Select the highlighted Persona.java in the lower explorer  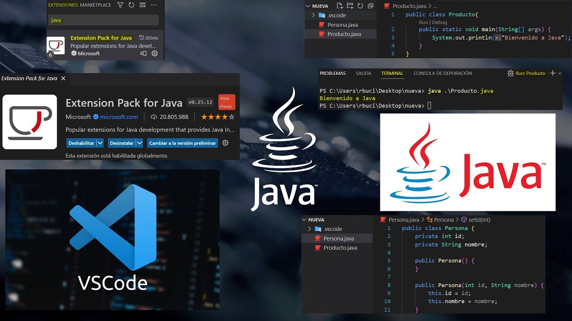click(x=337, y=238)
